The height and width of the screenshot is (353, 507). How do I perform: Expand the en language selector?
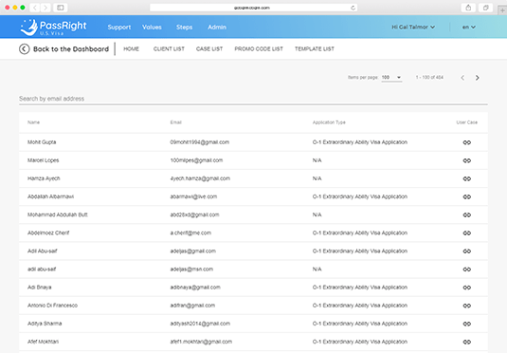[x=468, y=27]
